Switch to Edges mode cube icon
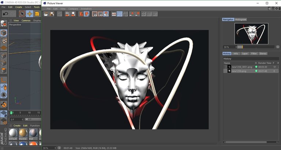Image resolution: width=281 pixels, height=150 pixels. (4, 63)
